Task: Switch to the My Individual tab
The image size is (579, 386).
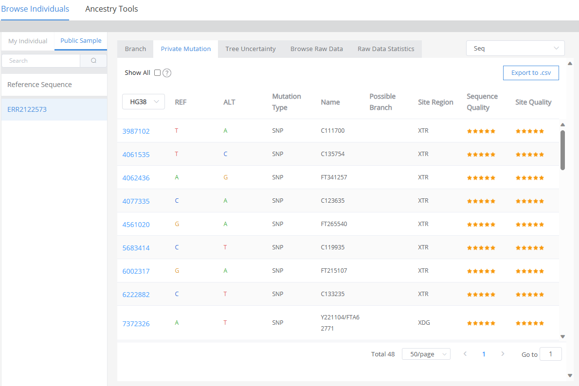Action: (28, 41)
